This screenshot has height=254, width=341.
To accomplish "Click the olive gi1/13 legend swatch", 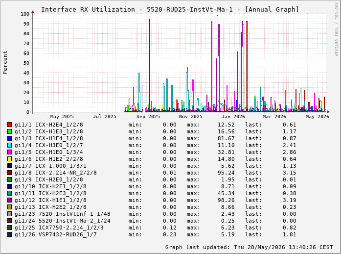I will [9, 207].
